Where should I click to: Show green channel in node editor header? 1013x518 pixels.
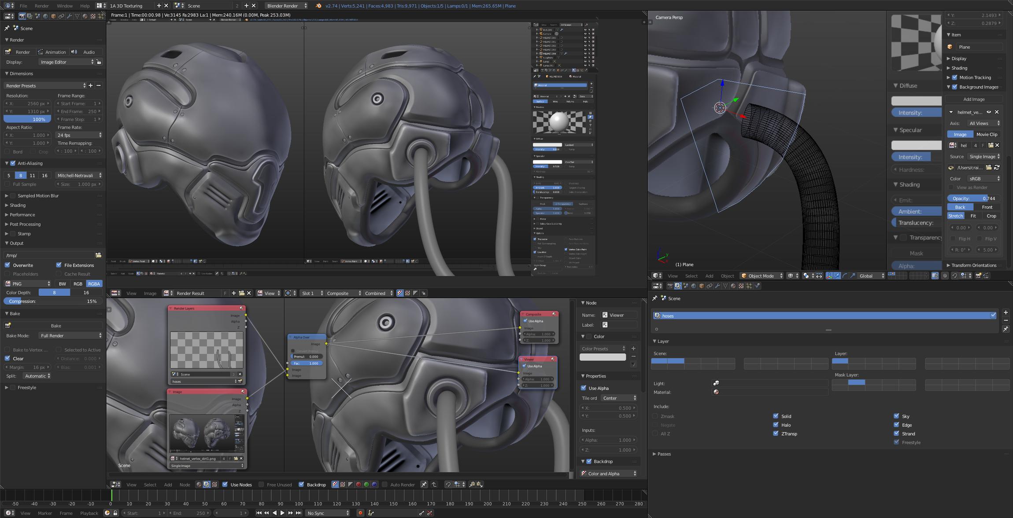(x=366, y=485)
